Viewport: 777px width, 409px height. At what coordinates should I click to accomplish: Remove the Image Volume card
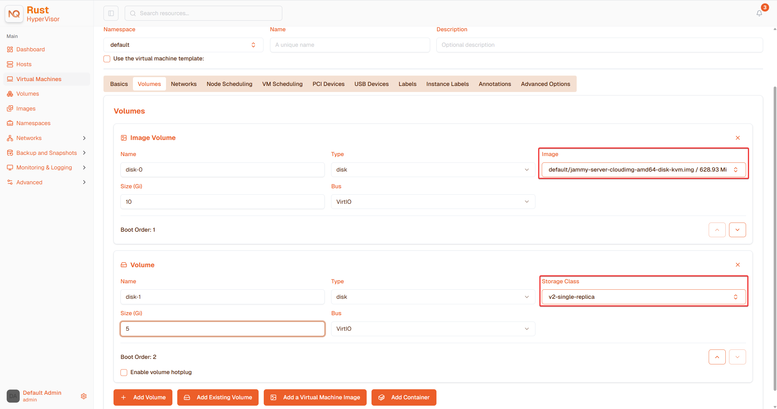click(x=738, y=138)
